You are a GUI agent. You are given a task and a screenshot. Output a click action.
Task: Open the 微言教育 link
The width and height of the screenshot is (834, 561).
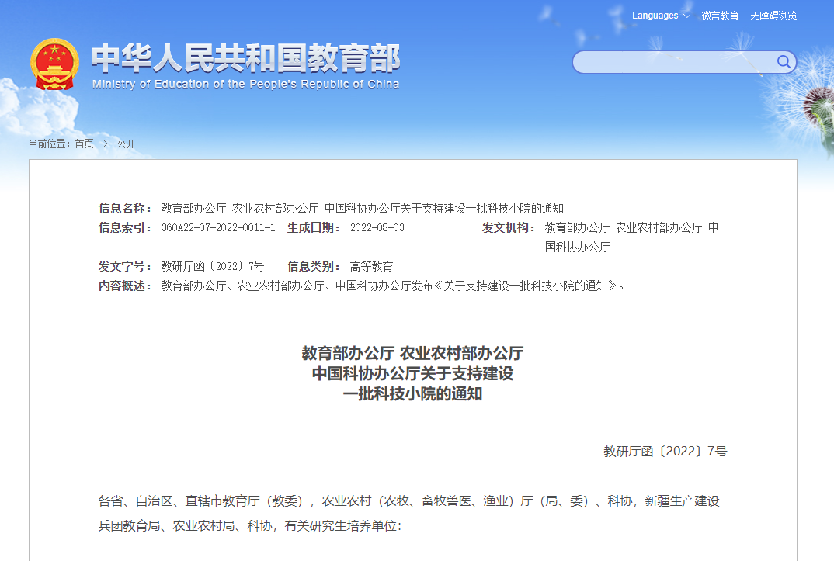(720, 16)
